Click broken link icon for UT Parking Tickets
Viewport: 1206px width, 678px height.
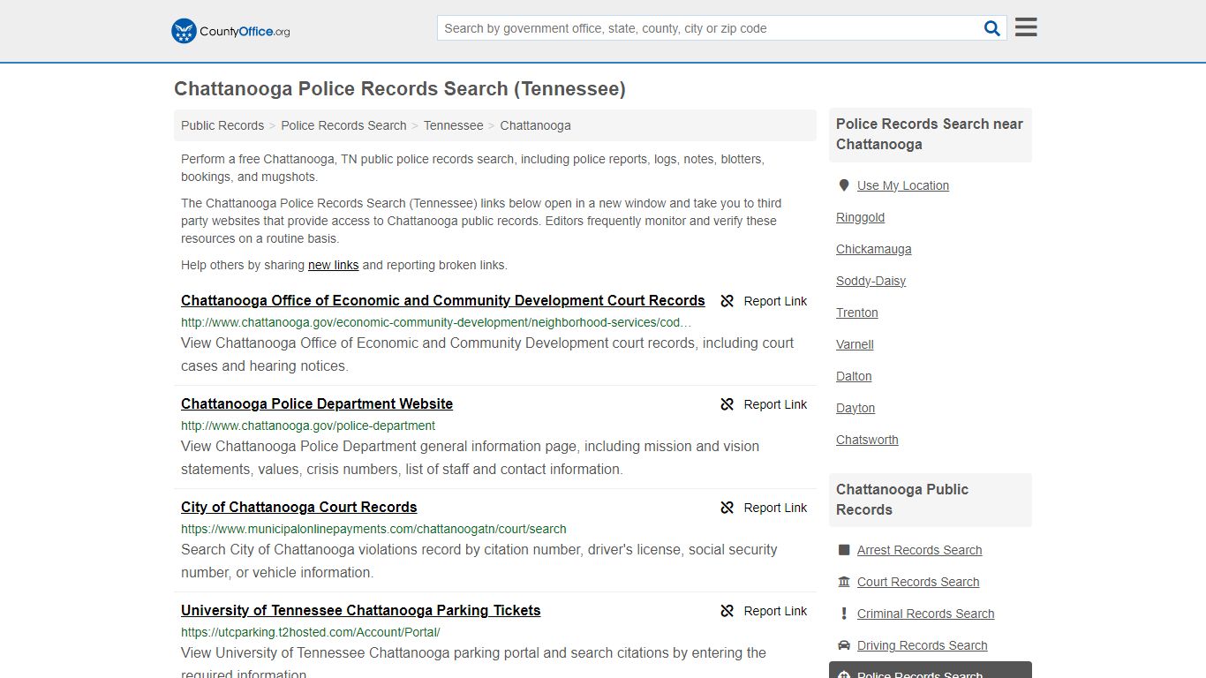pos(727,611)
